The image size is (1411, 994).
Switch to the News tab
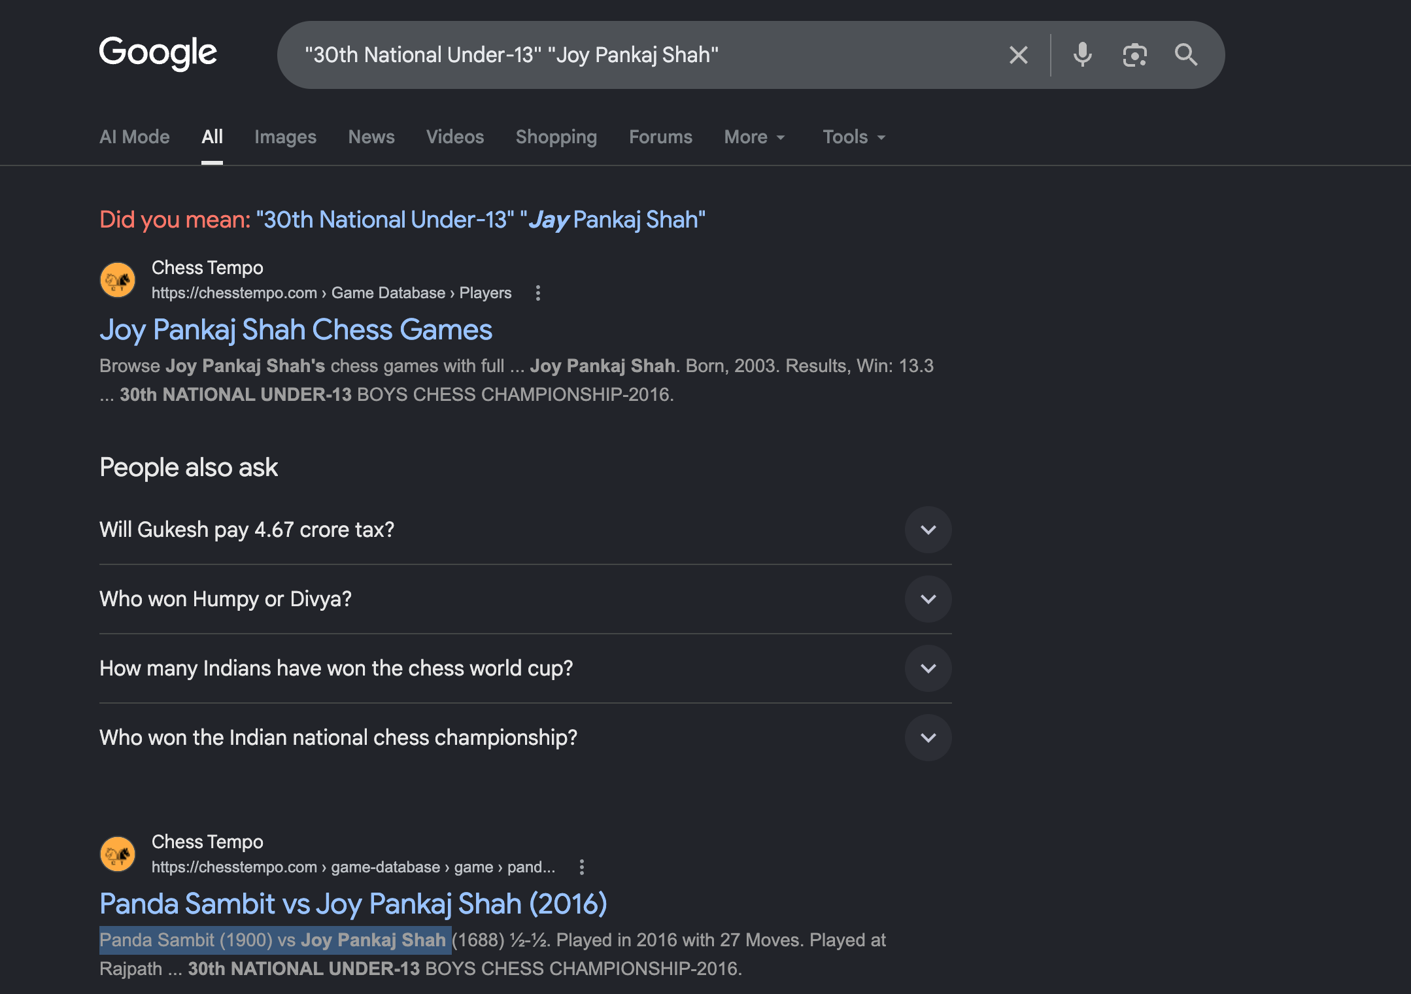tap(371, 137)
